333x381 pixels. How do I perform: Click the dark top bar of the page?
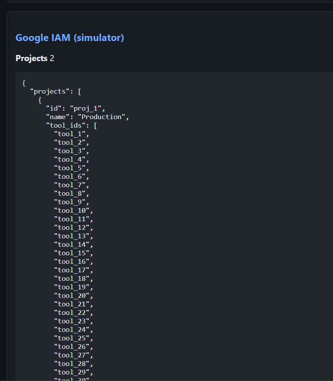pyautogui.click(x=166, y=3)
